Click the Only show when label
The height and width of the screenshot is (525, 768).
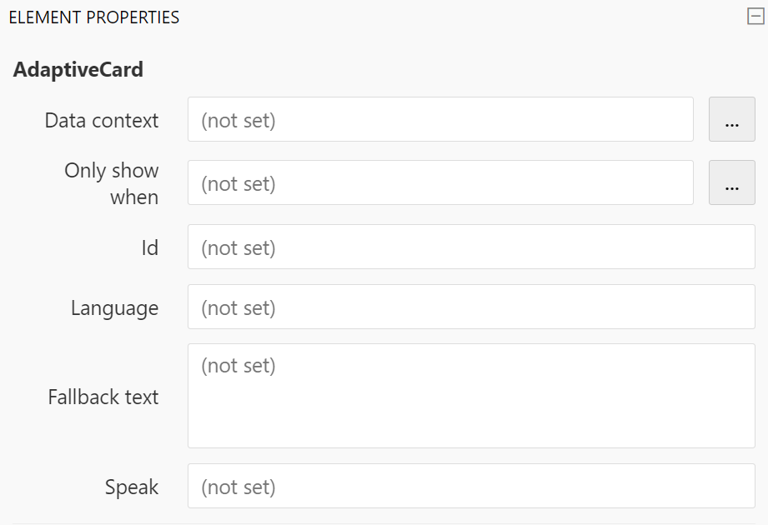click(111, 183)
